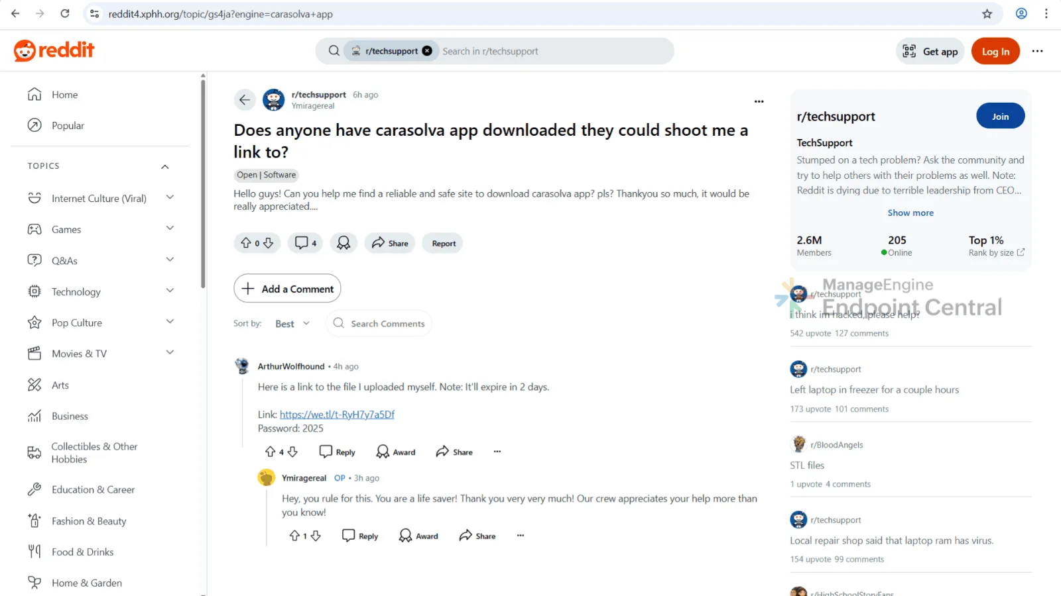Image resolution: width=1061 pixels, height=596 pixels.
Task: Open 'Left laptop in freezer' post
Action: [x=874, y=389]
